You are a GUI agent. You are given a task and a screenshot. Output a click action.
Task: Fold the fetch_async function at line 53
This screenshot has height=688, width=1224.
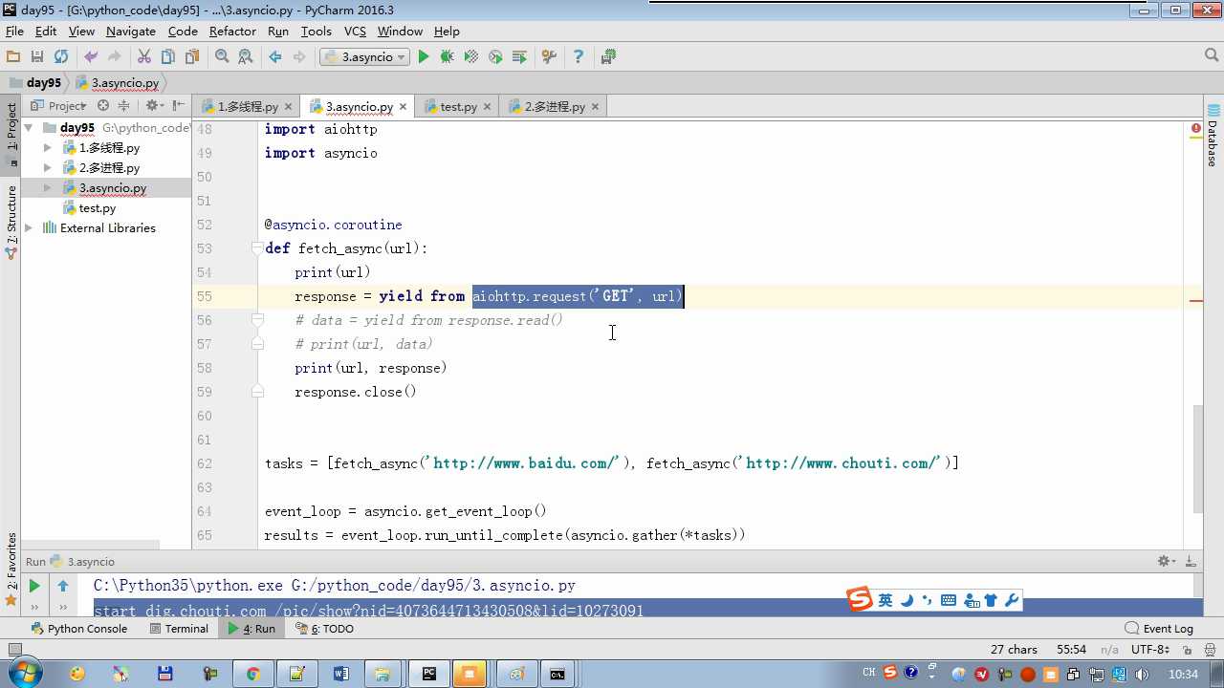tap(257, 248)
